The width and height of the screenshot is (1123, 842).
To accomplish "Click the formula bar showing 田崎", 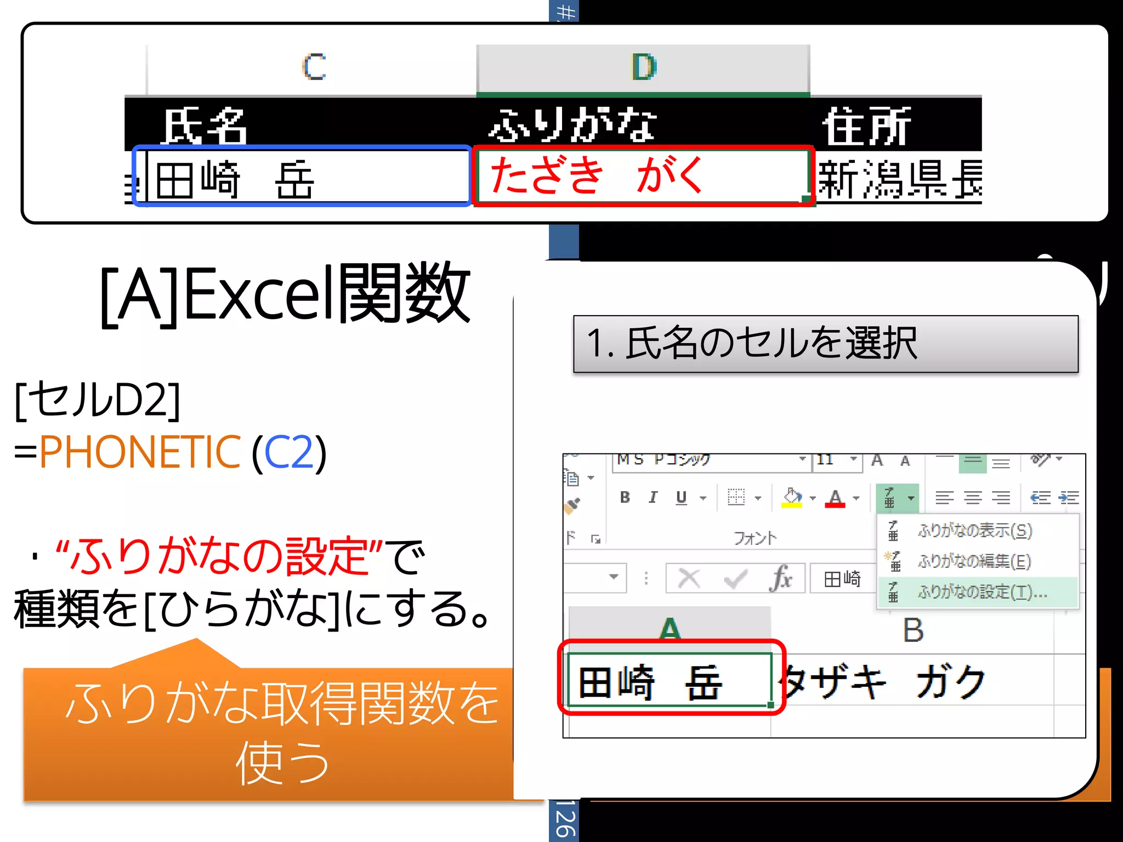I will pos(842,579).
